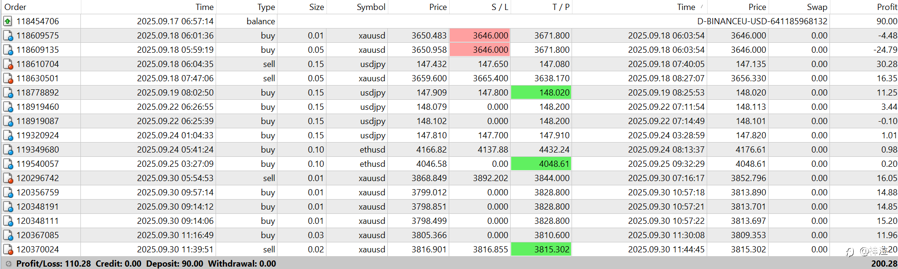Sort by the Order column header
The width and height of the screenshot is (898, 269).
pyautogui.click(x=15, y=7)
